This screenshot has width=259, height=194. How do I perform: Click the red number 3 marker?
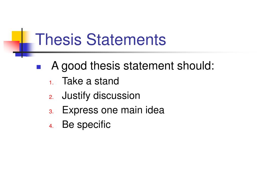coord(51,111)
